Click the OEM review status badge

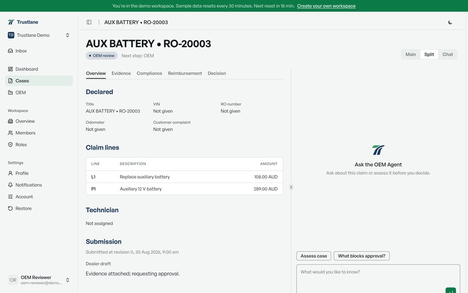pos(102,56)
